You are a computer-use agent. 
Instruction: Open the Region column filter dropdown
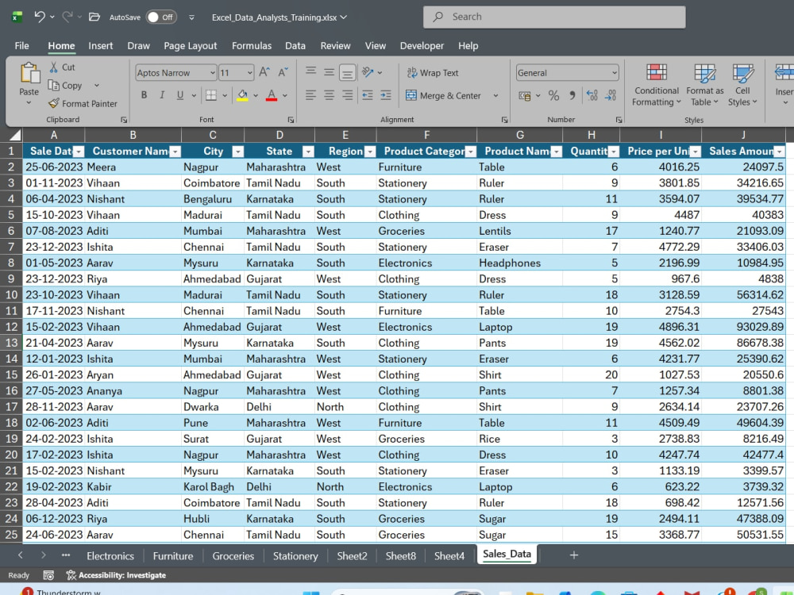[370, 152]
